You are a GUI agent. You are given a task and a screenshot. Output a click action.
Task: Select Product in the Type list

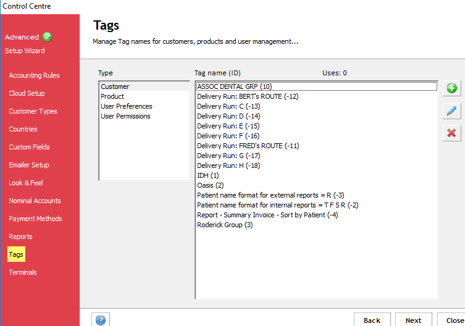112,96
